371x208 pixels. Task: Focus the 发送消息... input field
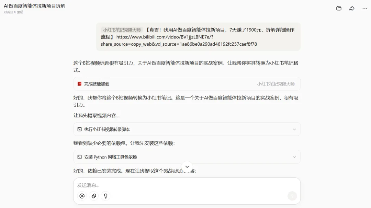point(187,185)
